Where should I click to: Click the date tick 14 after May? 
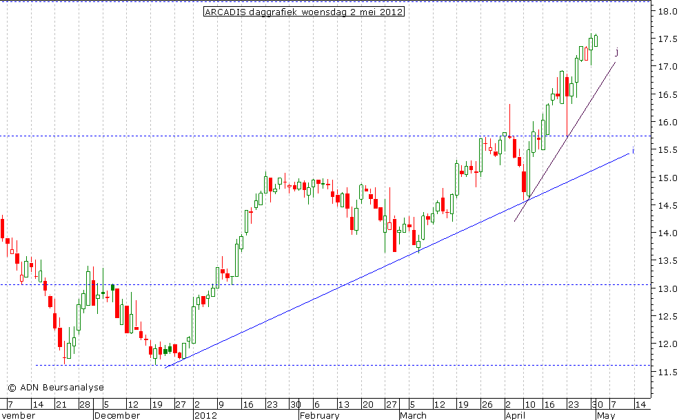coord(640,404)
